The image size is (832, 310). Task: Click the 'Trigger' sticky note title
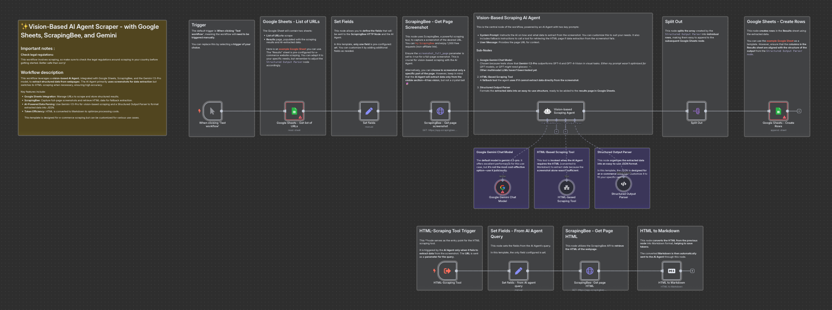(199, 25)
